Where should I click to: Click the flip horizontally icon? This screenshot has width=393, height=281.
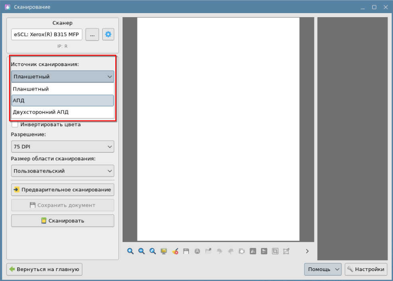coord(253,251)
